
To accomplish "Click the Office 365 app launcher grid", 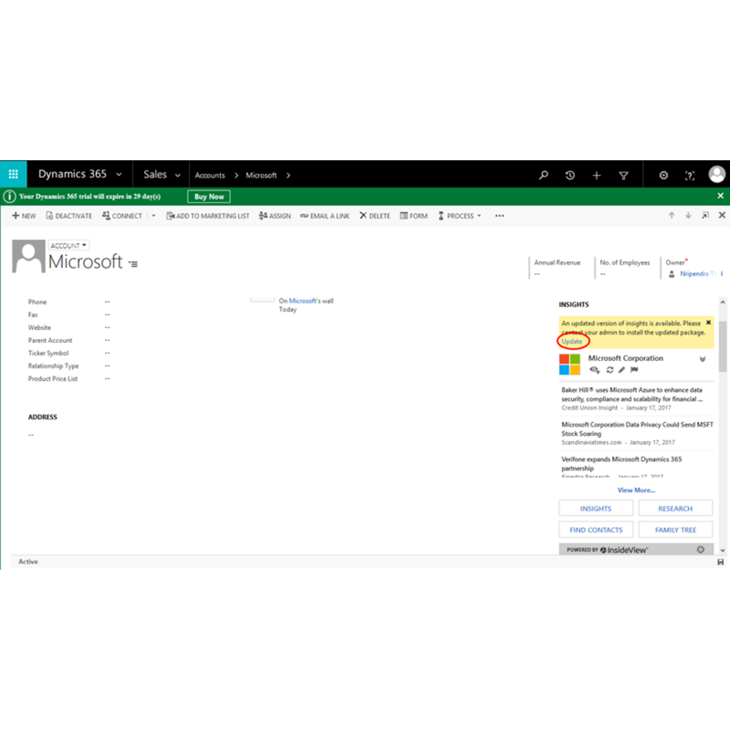I will (x=13, y=174).
